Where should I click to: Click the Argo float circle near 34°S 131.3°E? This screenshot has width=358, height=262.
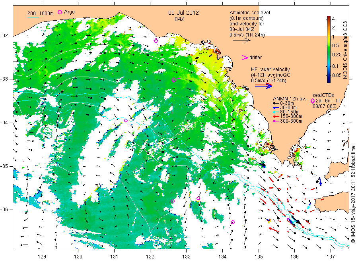point(126,121)
